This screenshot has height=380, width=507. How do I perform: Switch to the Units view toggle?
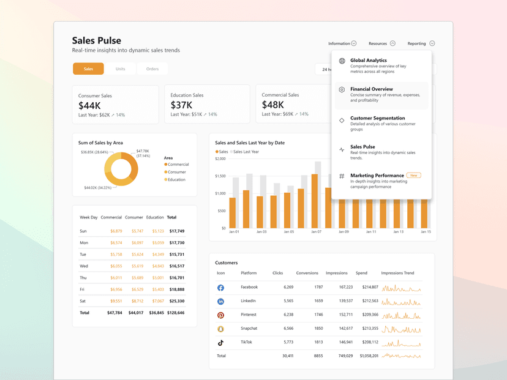click(x=121, y=69)
